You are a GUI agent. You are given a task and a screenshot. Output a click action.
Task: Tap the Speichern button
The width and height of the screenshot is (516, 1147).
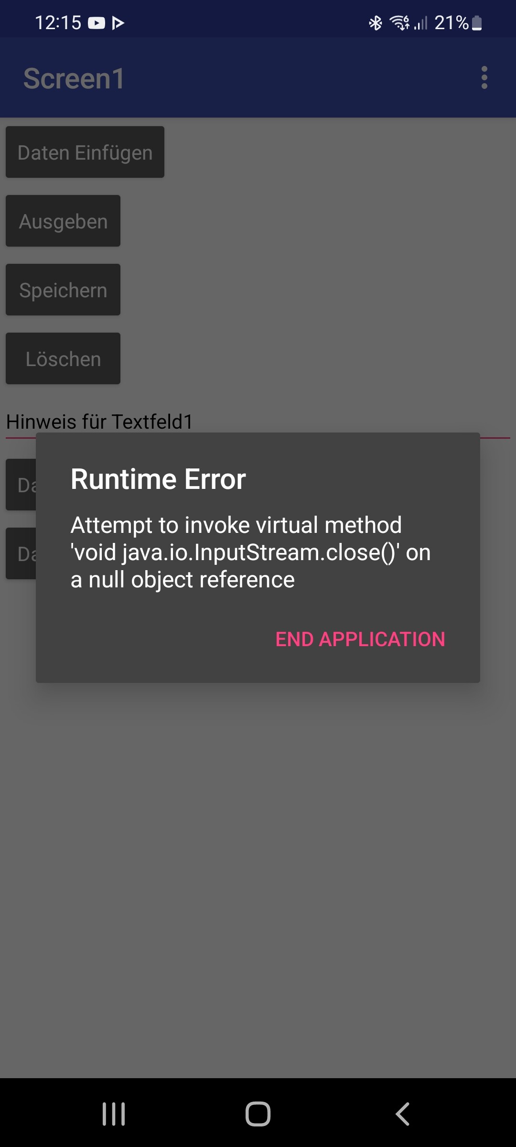(63, 290)
